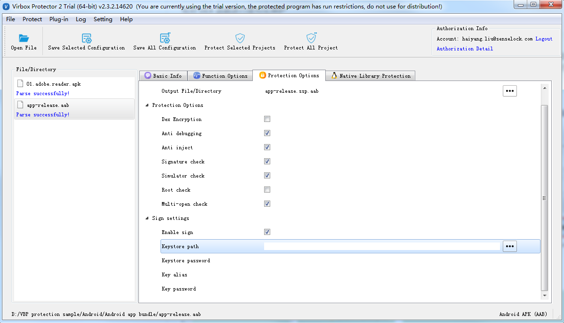This screenshot has height=323, width=564.
Task: Open the Protect menu
Action: 32,19
